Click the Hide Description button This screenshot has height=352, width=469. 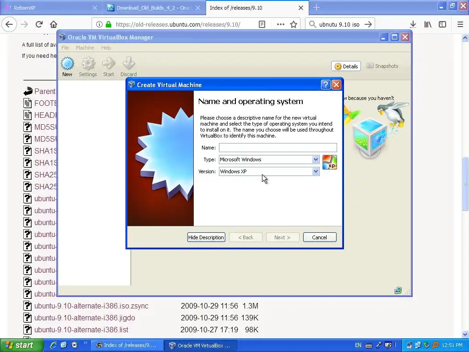point(206,237)
